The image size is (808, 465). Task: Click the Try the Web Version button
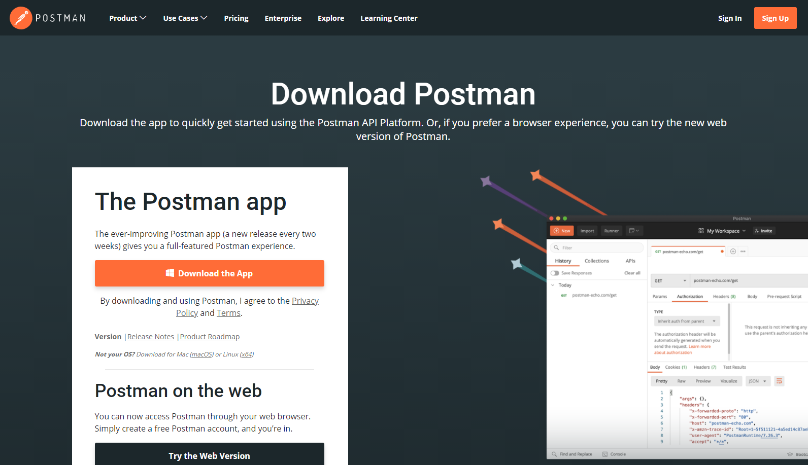(x=210, y=455)
